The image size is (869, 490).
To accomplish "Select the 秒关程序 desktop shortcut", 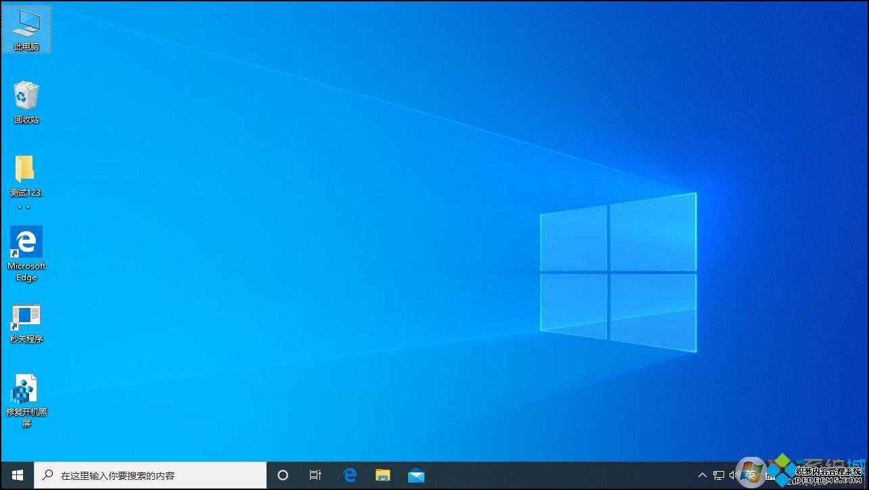I will pos(26,324).
